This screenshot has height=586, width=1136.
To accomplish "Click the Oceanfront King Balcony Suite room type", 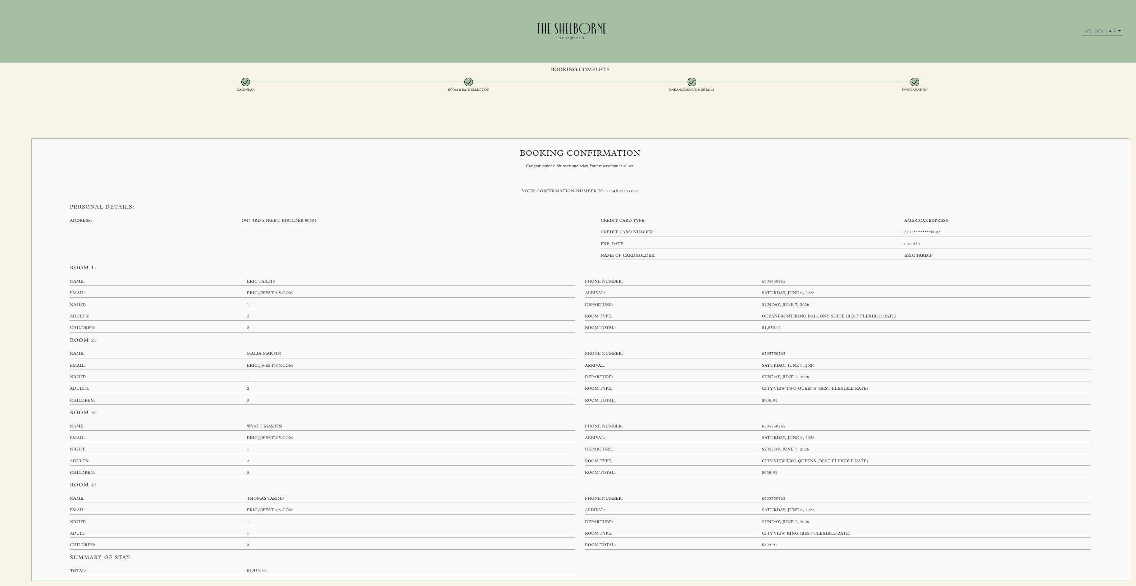I will click(829, 316).
